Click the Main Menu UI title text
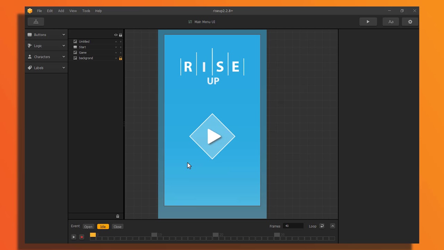This screenshot has height=250, width=444. point(205,22)
